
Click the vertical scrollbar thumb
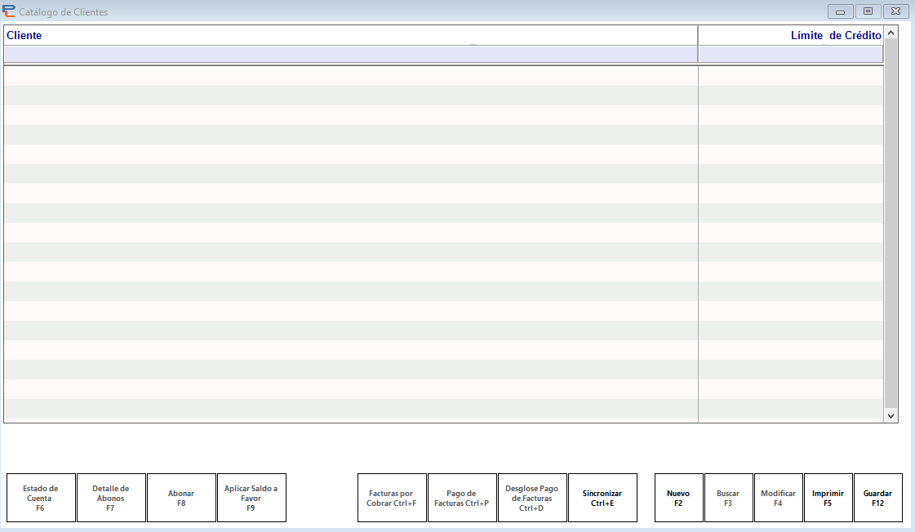tap(891, 224)
